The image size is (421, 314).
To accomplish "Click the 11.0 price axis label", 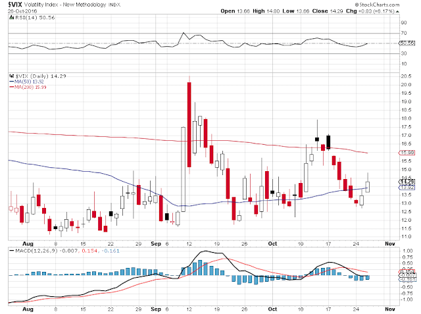I will (x=406, y=236).
